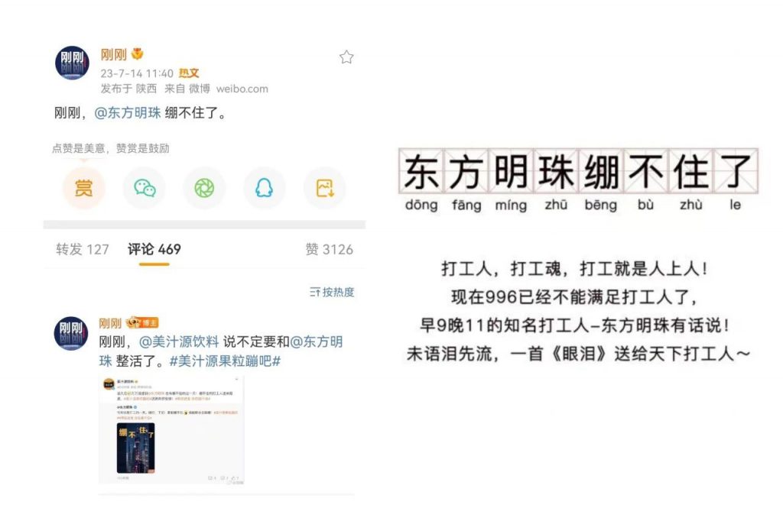Image resolution: width=783 pixels, height=521 pixels.
Task: Open the weibo.com source link
Action: click(242, 89)
